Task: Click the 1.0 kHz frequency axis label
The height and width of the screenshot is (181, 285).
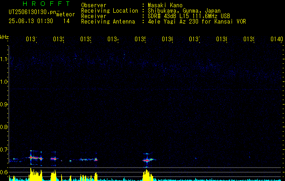Action: pos(4,81)
